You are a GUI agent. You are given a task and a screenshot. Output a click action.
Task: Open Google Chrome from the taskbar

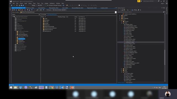tap(51, 87)
